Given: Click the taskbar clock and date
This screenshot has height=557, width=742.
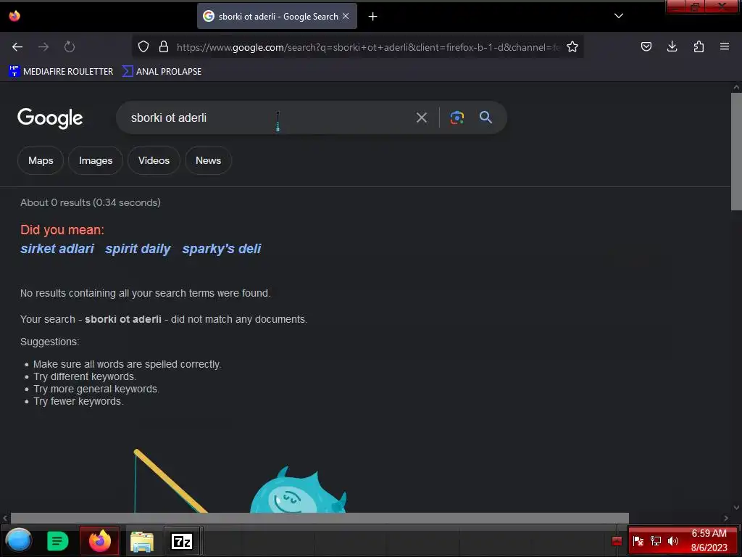Looking at the screenshot, I should click(x=709, y=540).
